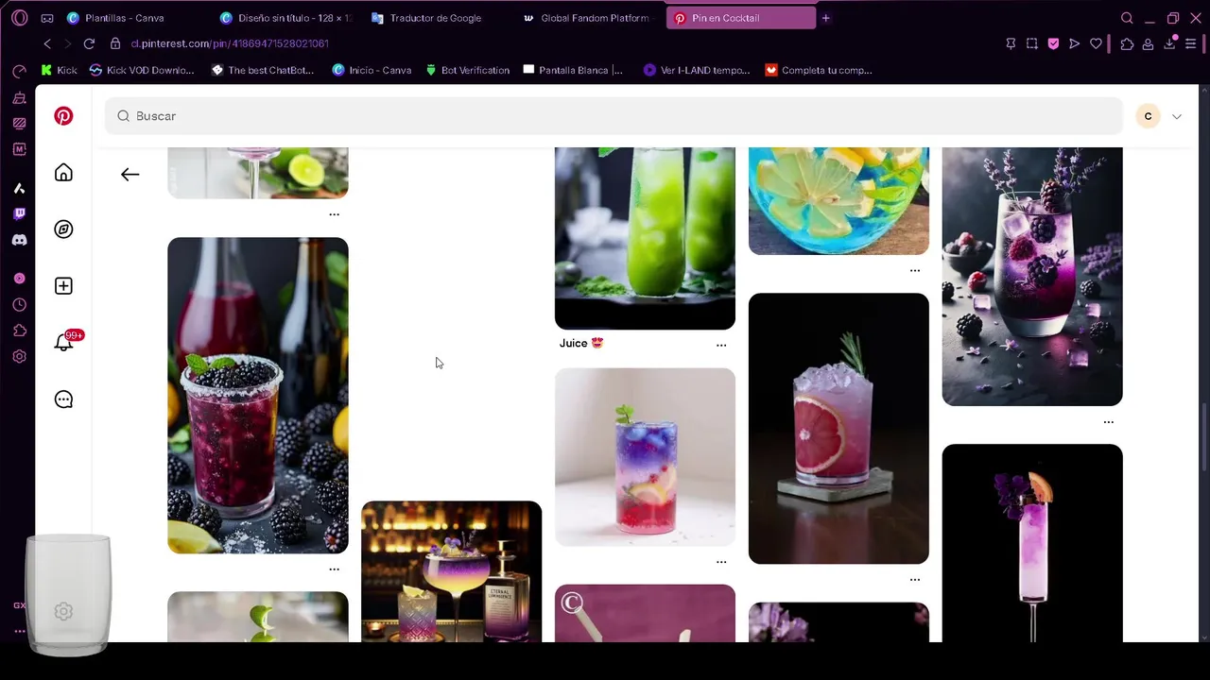Image resolution: width=1210 pixels, height=680 pixels.
Task: Open the Pantalla Blanca bookmark
Action: [x=573, y=70]
